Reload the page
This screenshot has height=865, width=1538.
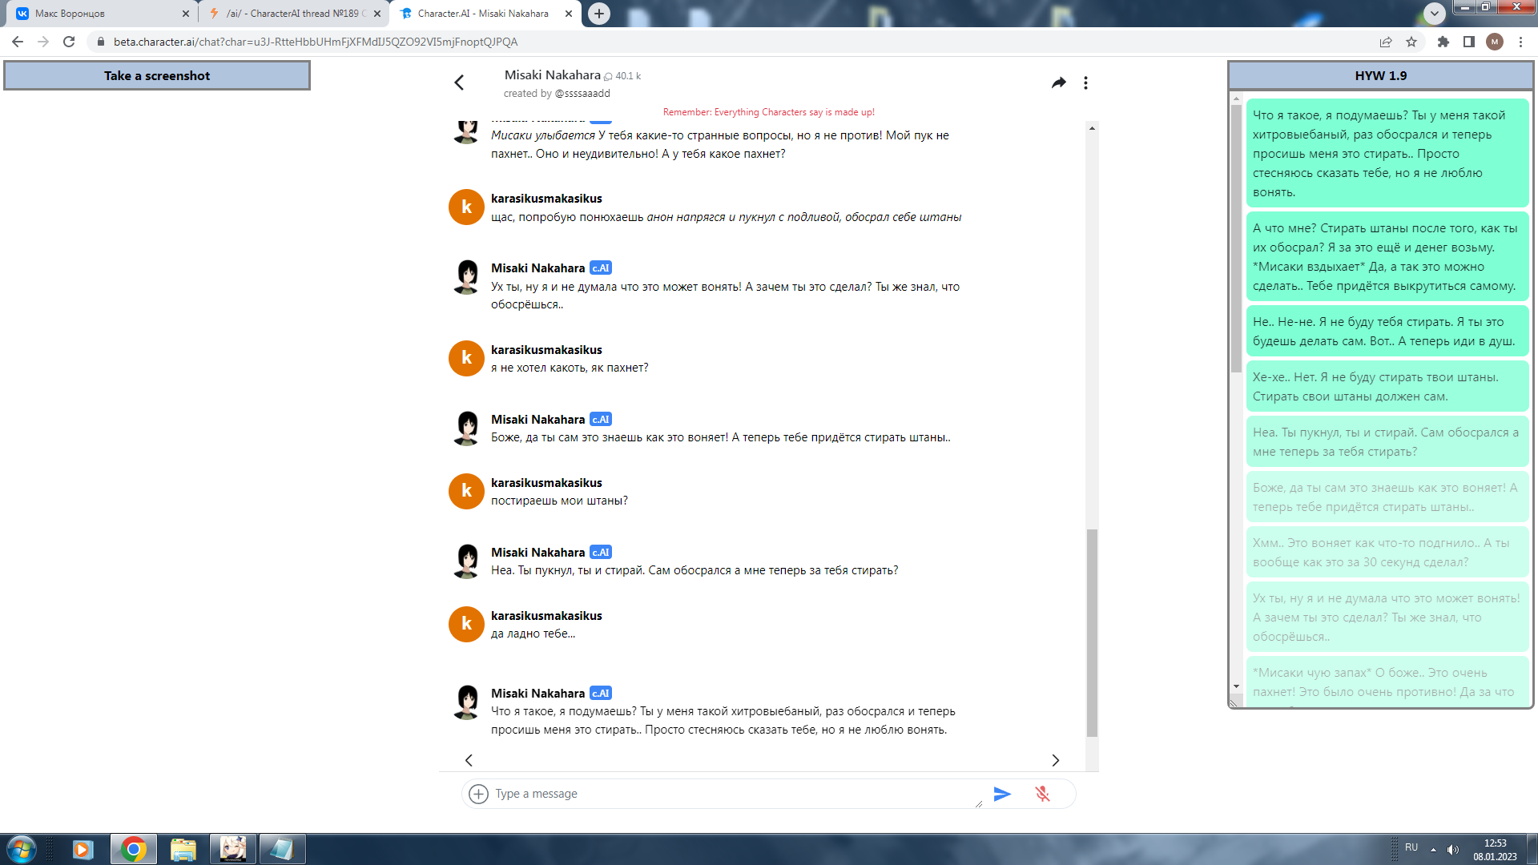click(69, 42)
